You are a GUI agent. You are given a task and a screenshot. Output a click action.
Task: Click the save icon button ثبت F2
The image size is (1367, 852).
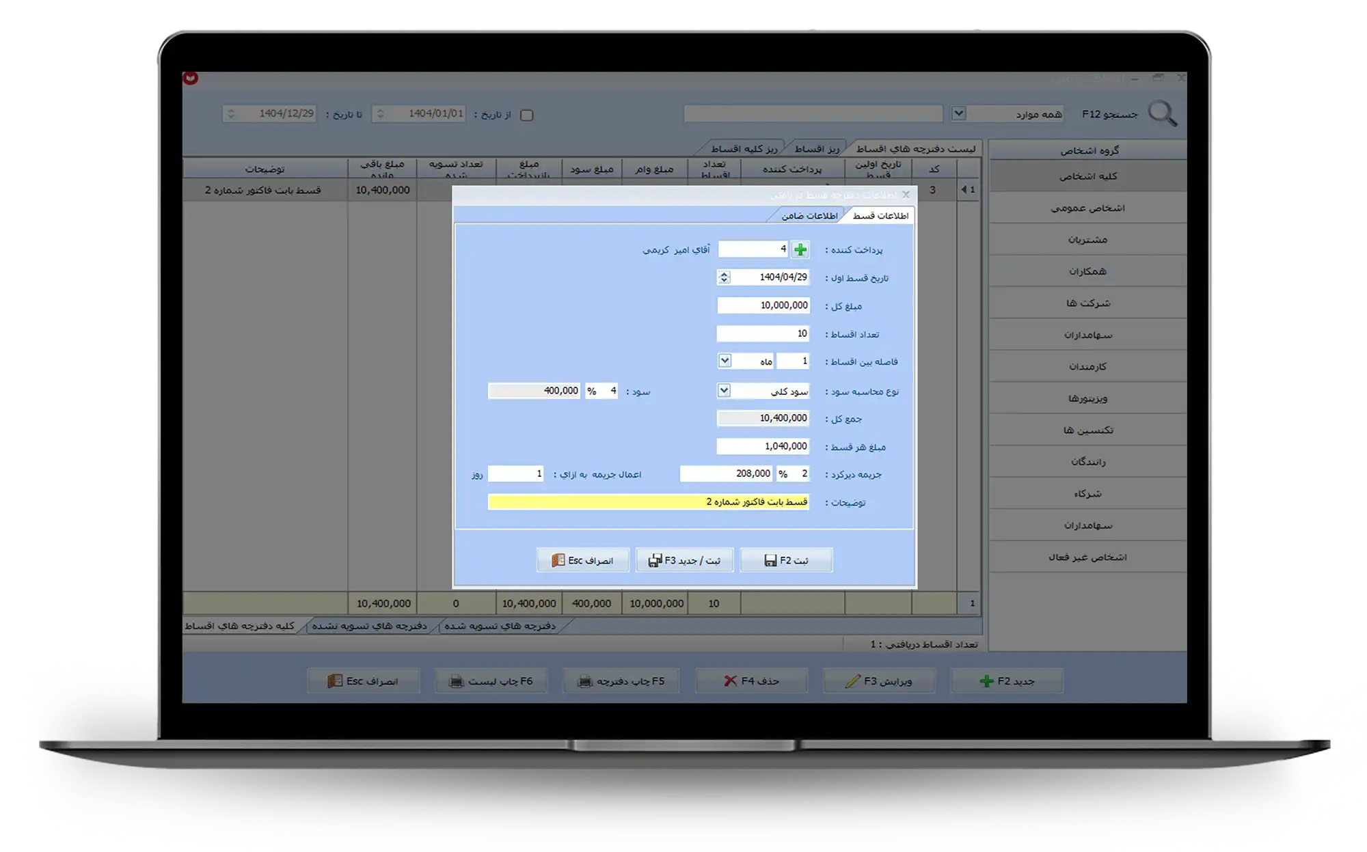pyautogui.click(x=786, y=560)
